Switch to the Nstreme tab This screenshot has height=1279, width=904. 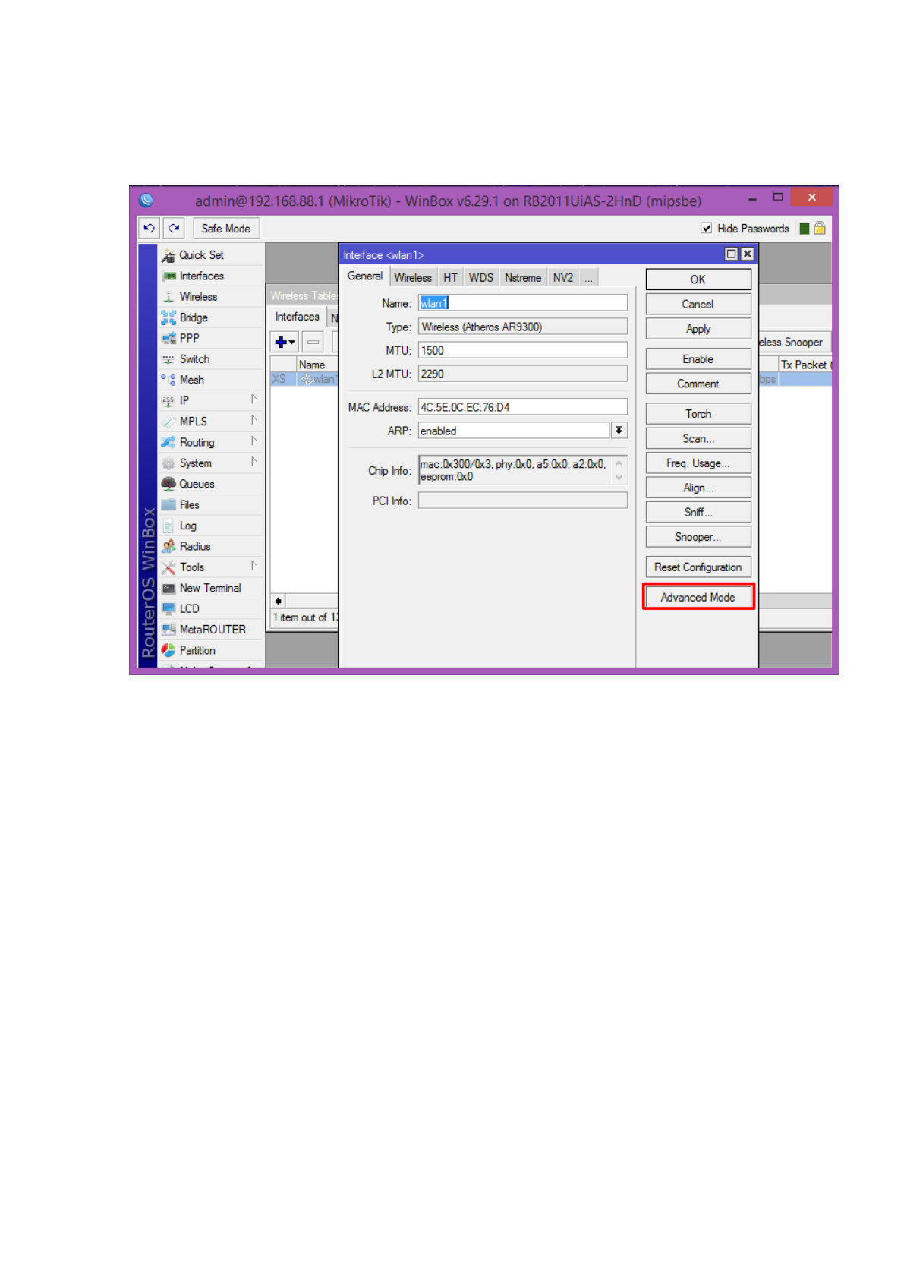[523, 278]
